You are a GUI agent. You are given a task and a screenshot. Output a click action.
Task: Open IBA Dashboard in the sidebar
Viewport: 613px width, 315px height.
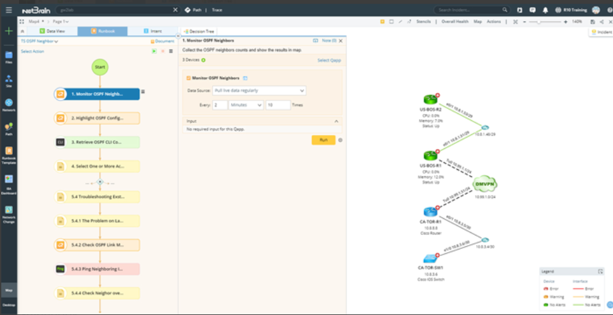[x=9, y=185]
